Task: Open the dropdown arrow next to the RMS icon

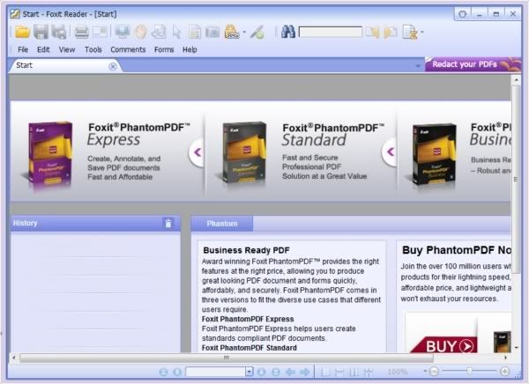Action: (x=244, y=33)
